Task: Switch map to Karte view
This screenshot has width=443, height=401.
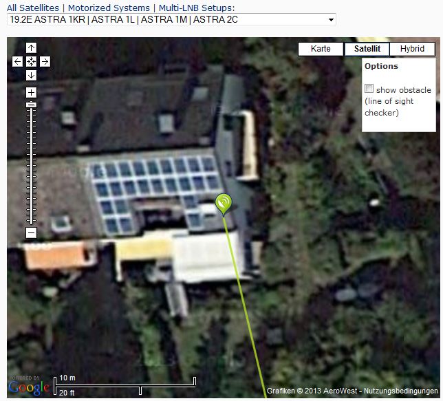Action: coord(321,49)
